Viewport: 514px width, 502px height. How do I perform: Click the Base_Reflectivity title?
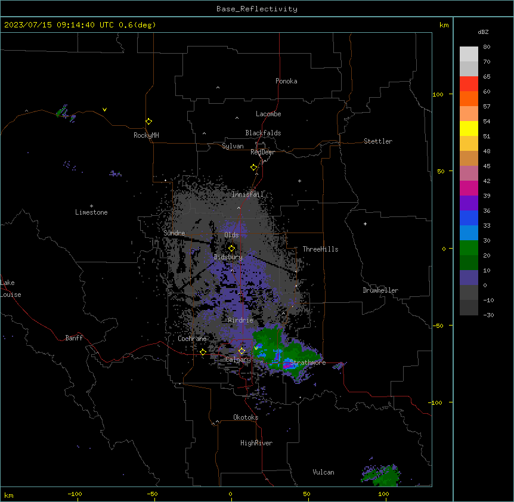(x=257, y=9)
